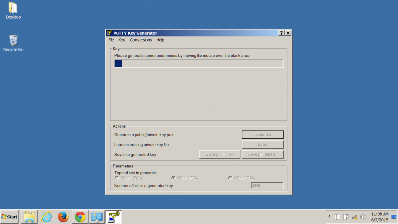The width and height of the screenshot is (398, 224).
Task: Open the volume speaker tray icon
Action: pyautogui.click(x=363, y=217)
